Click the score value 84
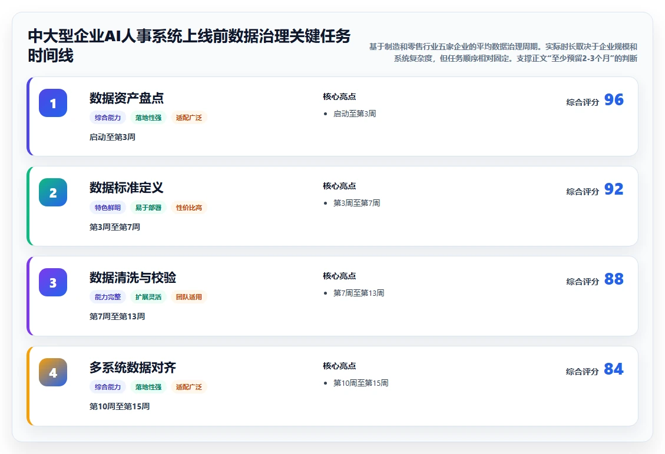This screenshot has width=665, height=454. [x=614, y=369]
